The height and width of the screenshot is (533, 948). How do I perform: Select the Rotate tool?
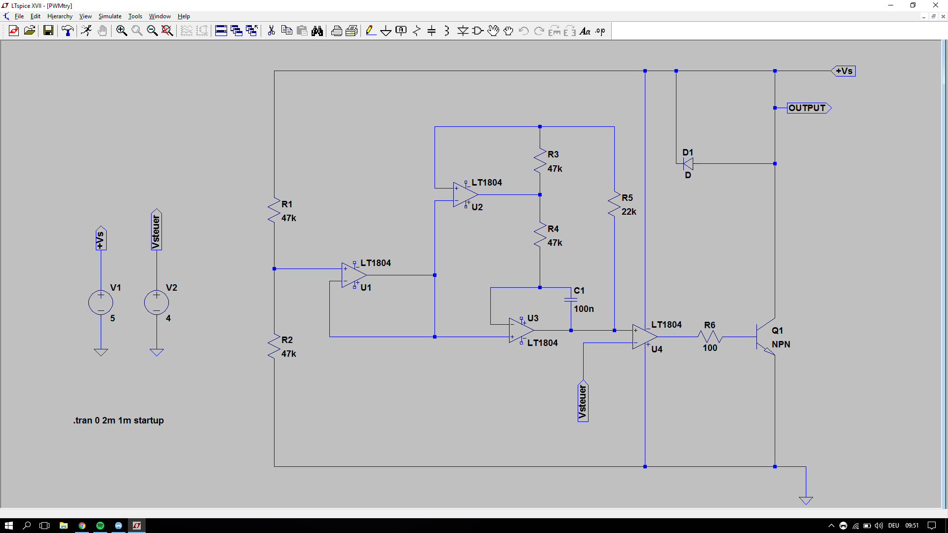click(x=554, y=31)
